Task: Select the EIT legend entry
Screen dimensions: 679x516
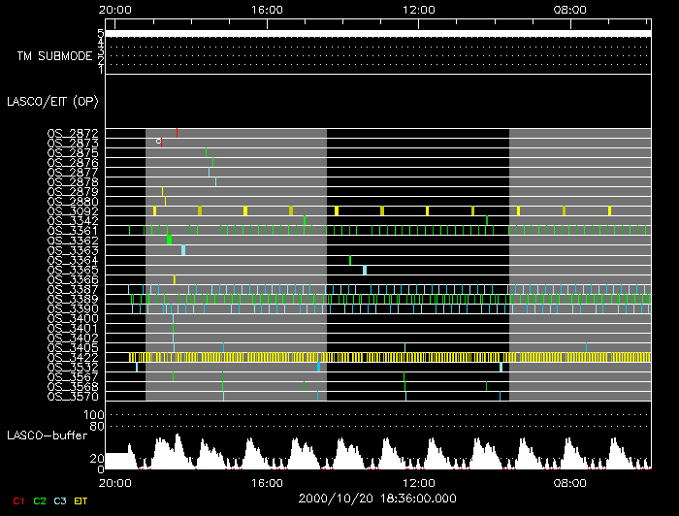Action: point(81,500)
